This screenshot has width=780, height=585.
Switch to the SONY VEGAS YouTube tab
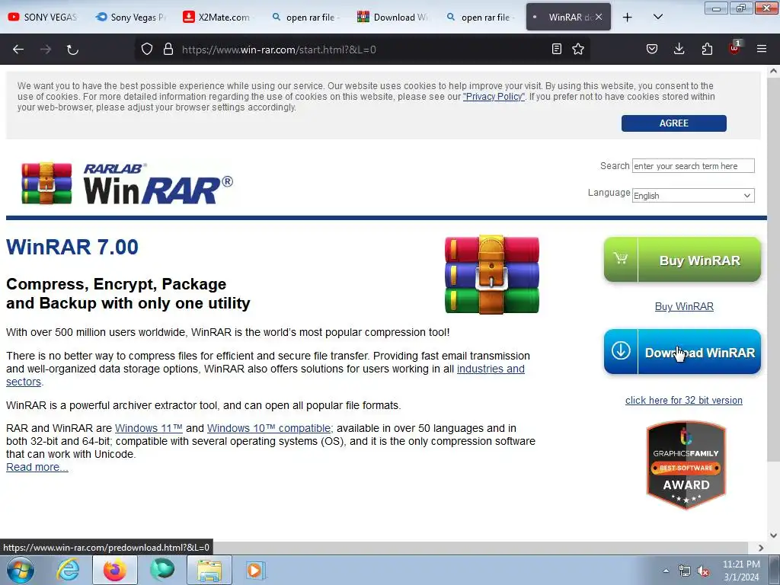click(43, 17)
